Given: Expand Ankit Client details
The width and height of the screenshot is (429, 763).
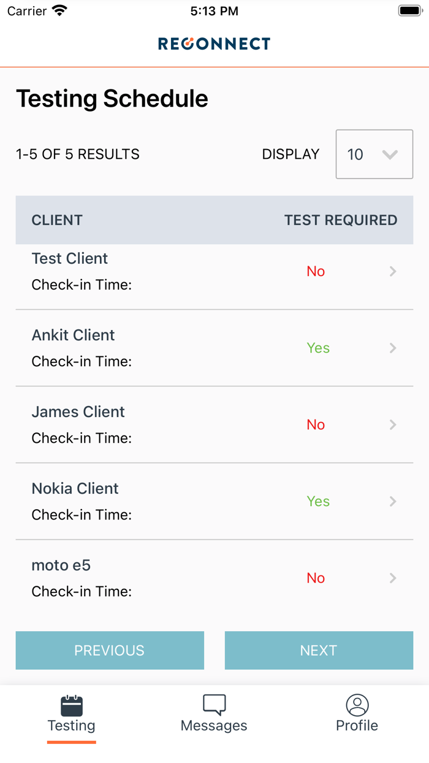Looking at the screenshot, I should (393, 348).
